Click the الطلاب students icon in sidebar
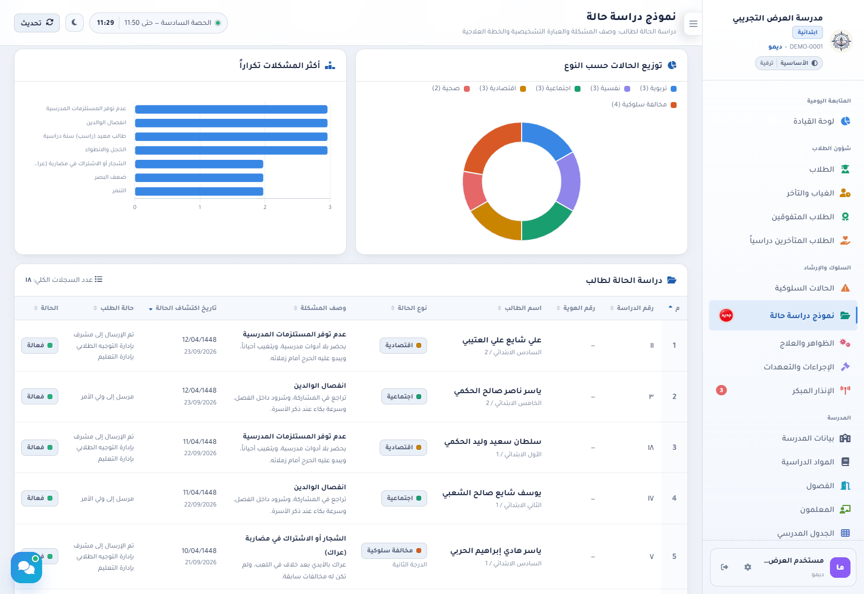Viewport: 864px width, 594px height. click(x=846, y=169)
